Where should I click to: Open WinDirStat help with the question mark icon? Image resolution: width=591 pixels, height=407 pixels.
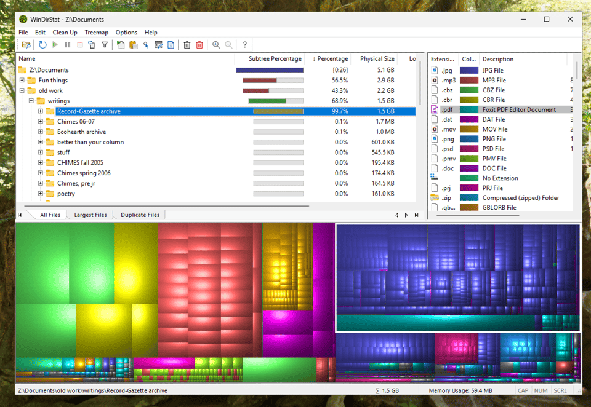coord(244,44)
